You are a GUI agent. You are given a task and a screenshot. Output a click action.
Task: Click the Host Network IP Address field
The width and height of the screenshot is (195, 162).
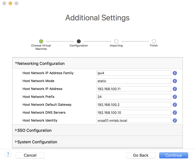pyautogui.click(x=133, y=89)
